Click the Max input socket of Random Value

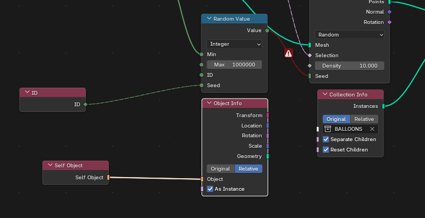point(202,65)
